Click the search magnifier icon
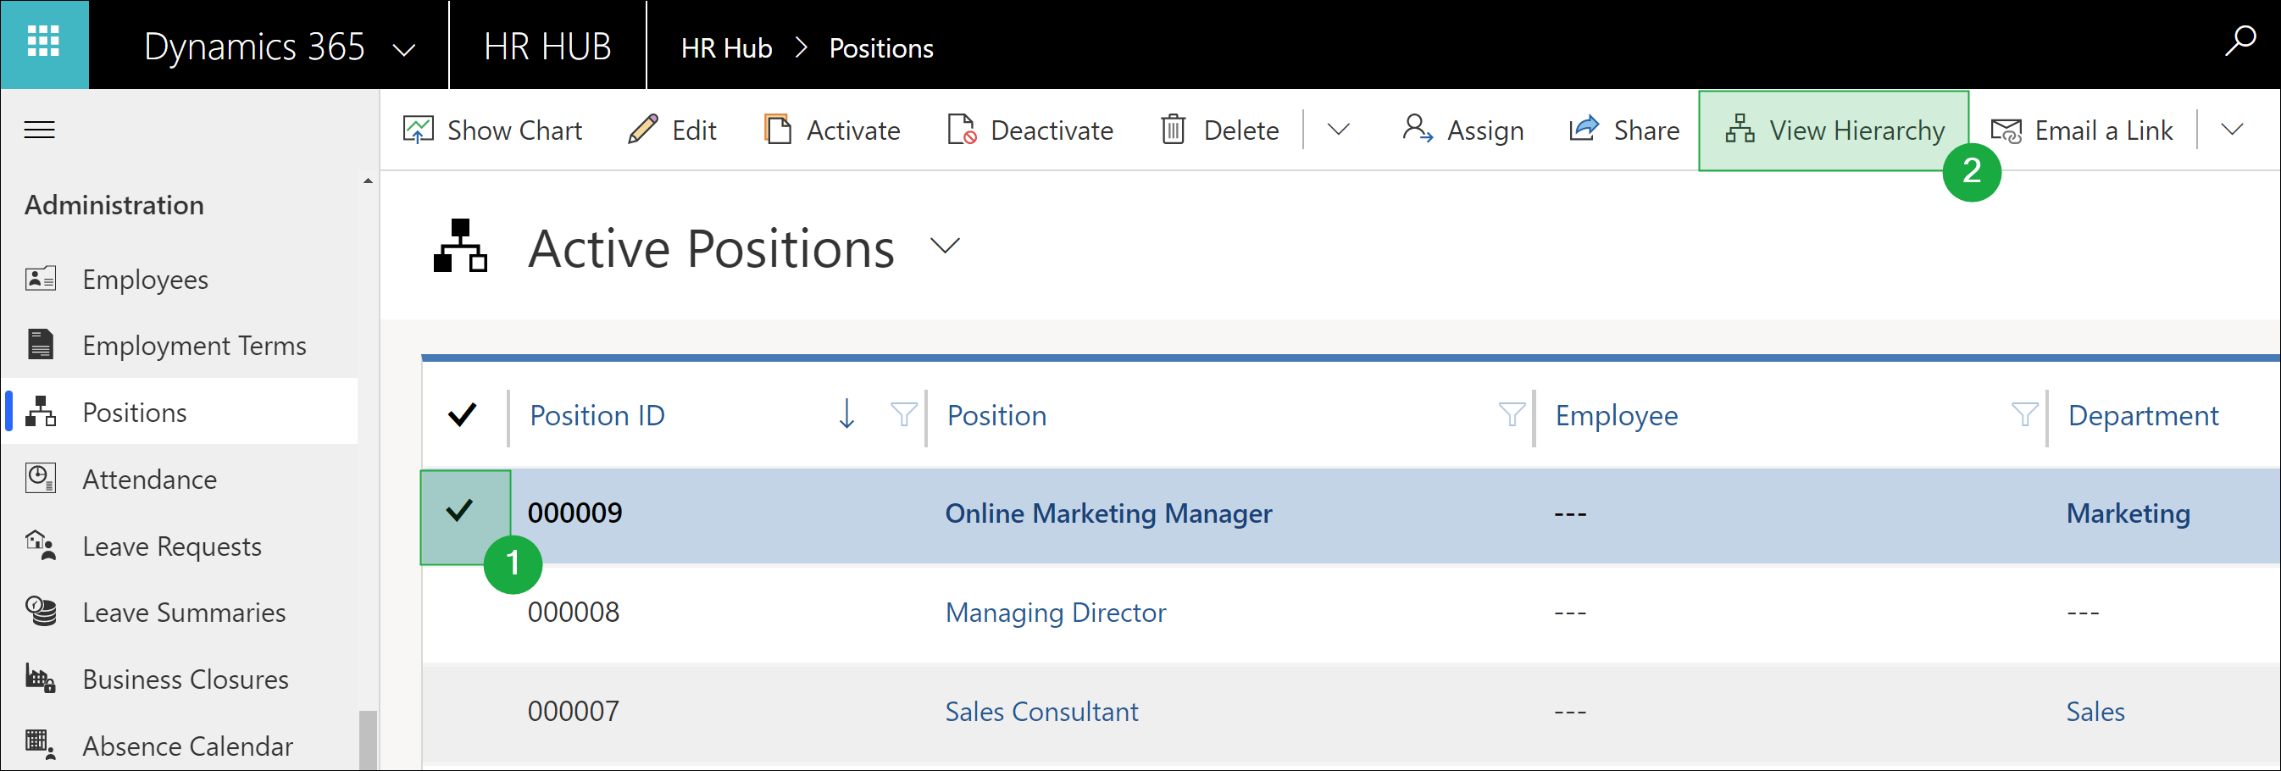This screenshot has height=771, width=2281. click(2239, 42)
